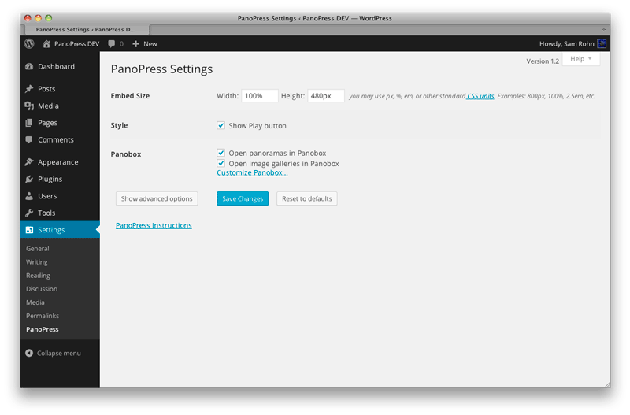
Task: Expand the Help dropdown tab
Action: [581, 58]
